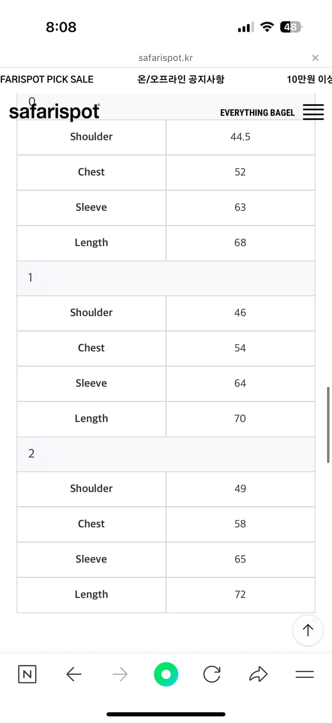This screenshot has width=332, height=723.
Task: Open the hamburger menu beside EVERYTHING BAGEL
Action: tap(313, 112)
